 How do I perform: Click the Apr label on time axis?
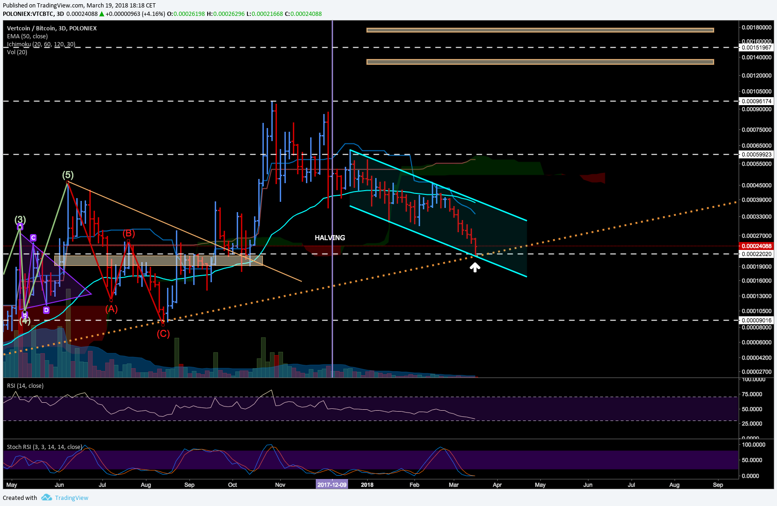coord(497,485)
